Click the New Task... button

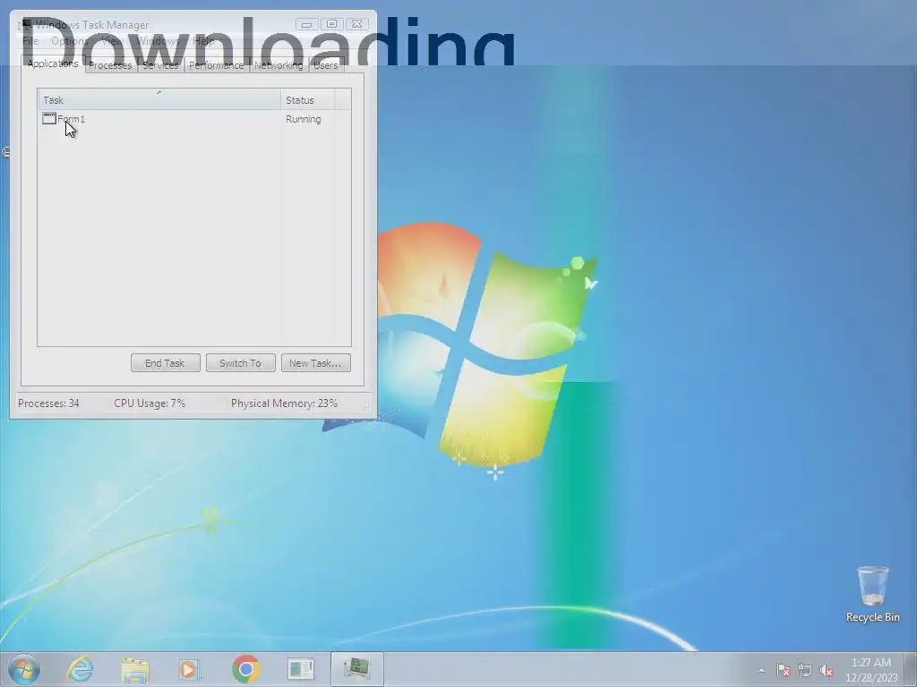[315, 363]
